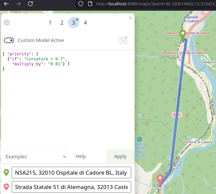Select routing profile 2
Screen dimensions: 216x194
(x=62, y=23)
